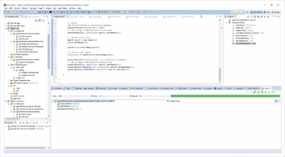This screenshot has width=285, height=157.
Task: Open the Javadoc view tab
Action: click(x=123, y=88)
